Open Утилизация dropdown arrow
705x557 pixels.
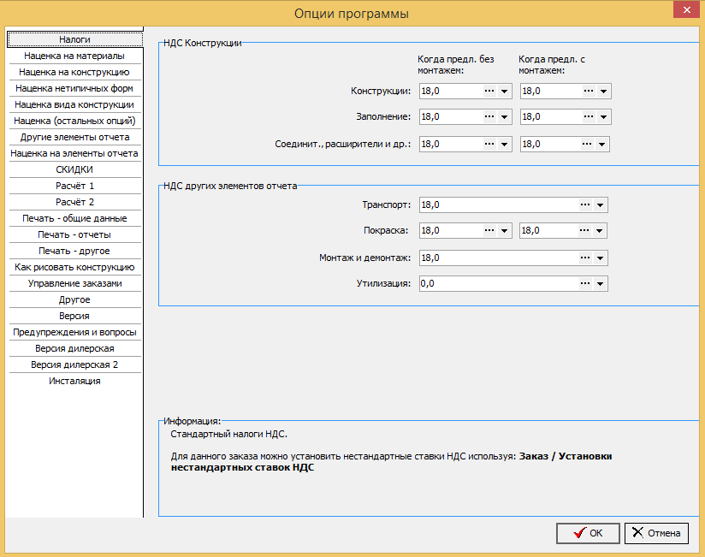(600, 284)
